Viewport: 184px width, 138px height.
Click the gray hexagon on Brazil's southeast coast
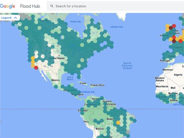[x=128, y=132]
